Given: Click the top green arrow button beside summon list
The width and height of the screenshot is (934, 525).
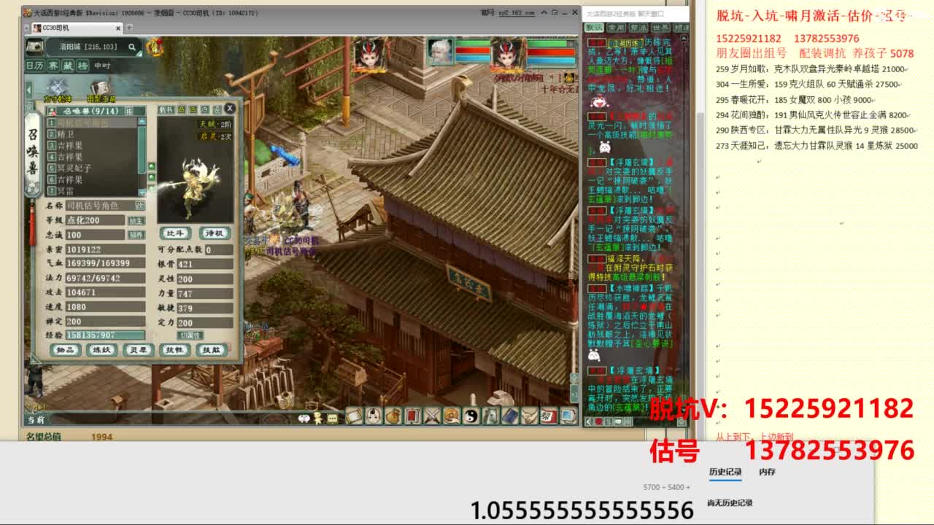Looking at the screenshot, I should [x=151, y=166].
